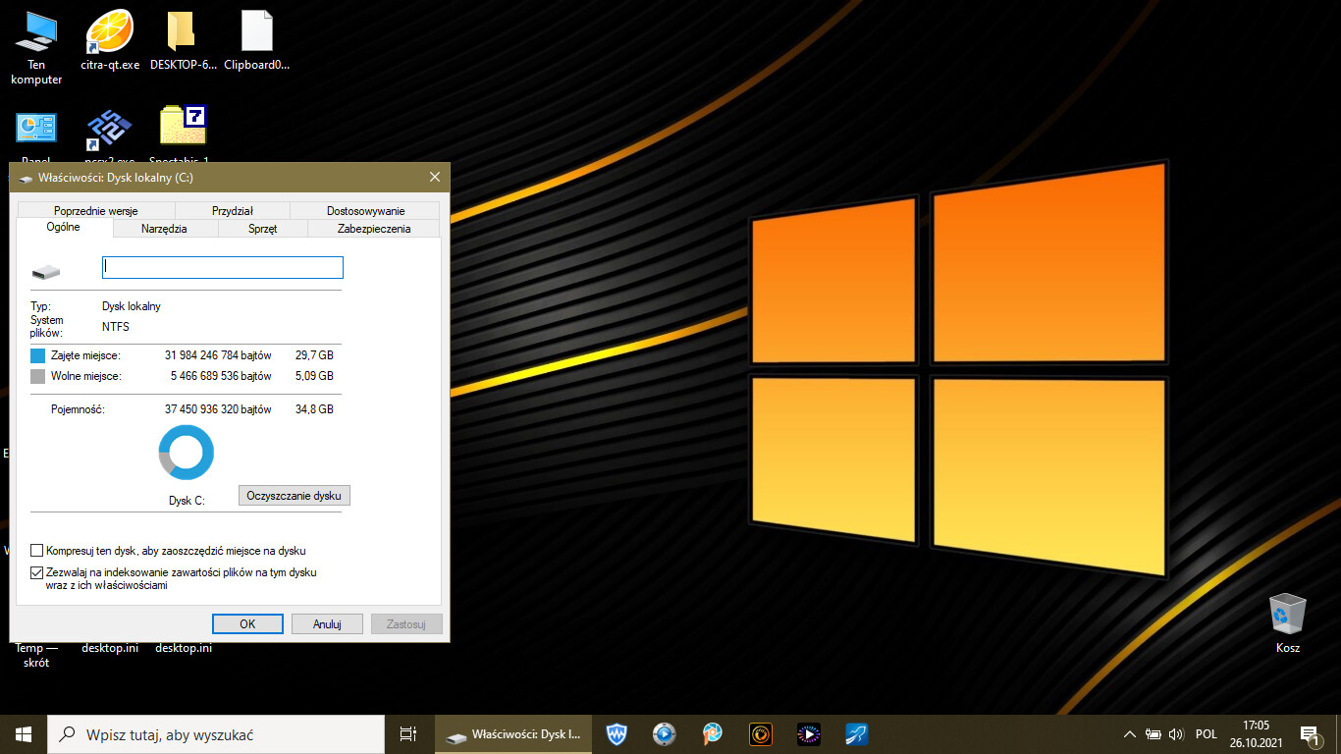Click the 37 450 936 320 bajtów capacity value
The height and width of the screenshot is (754, 1341).
click(218, 409)
